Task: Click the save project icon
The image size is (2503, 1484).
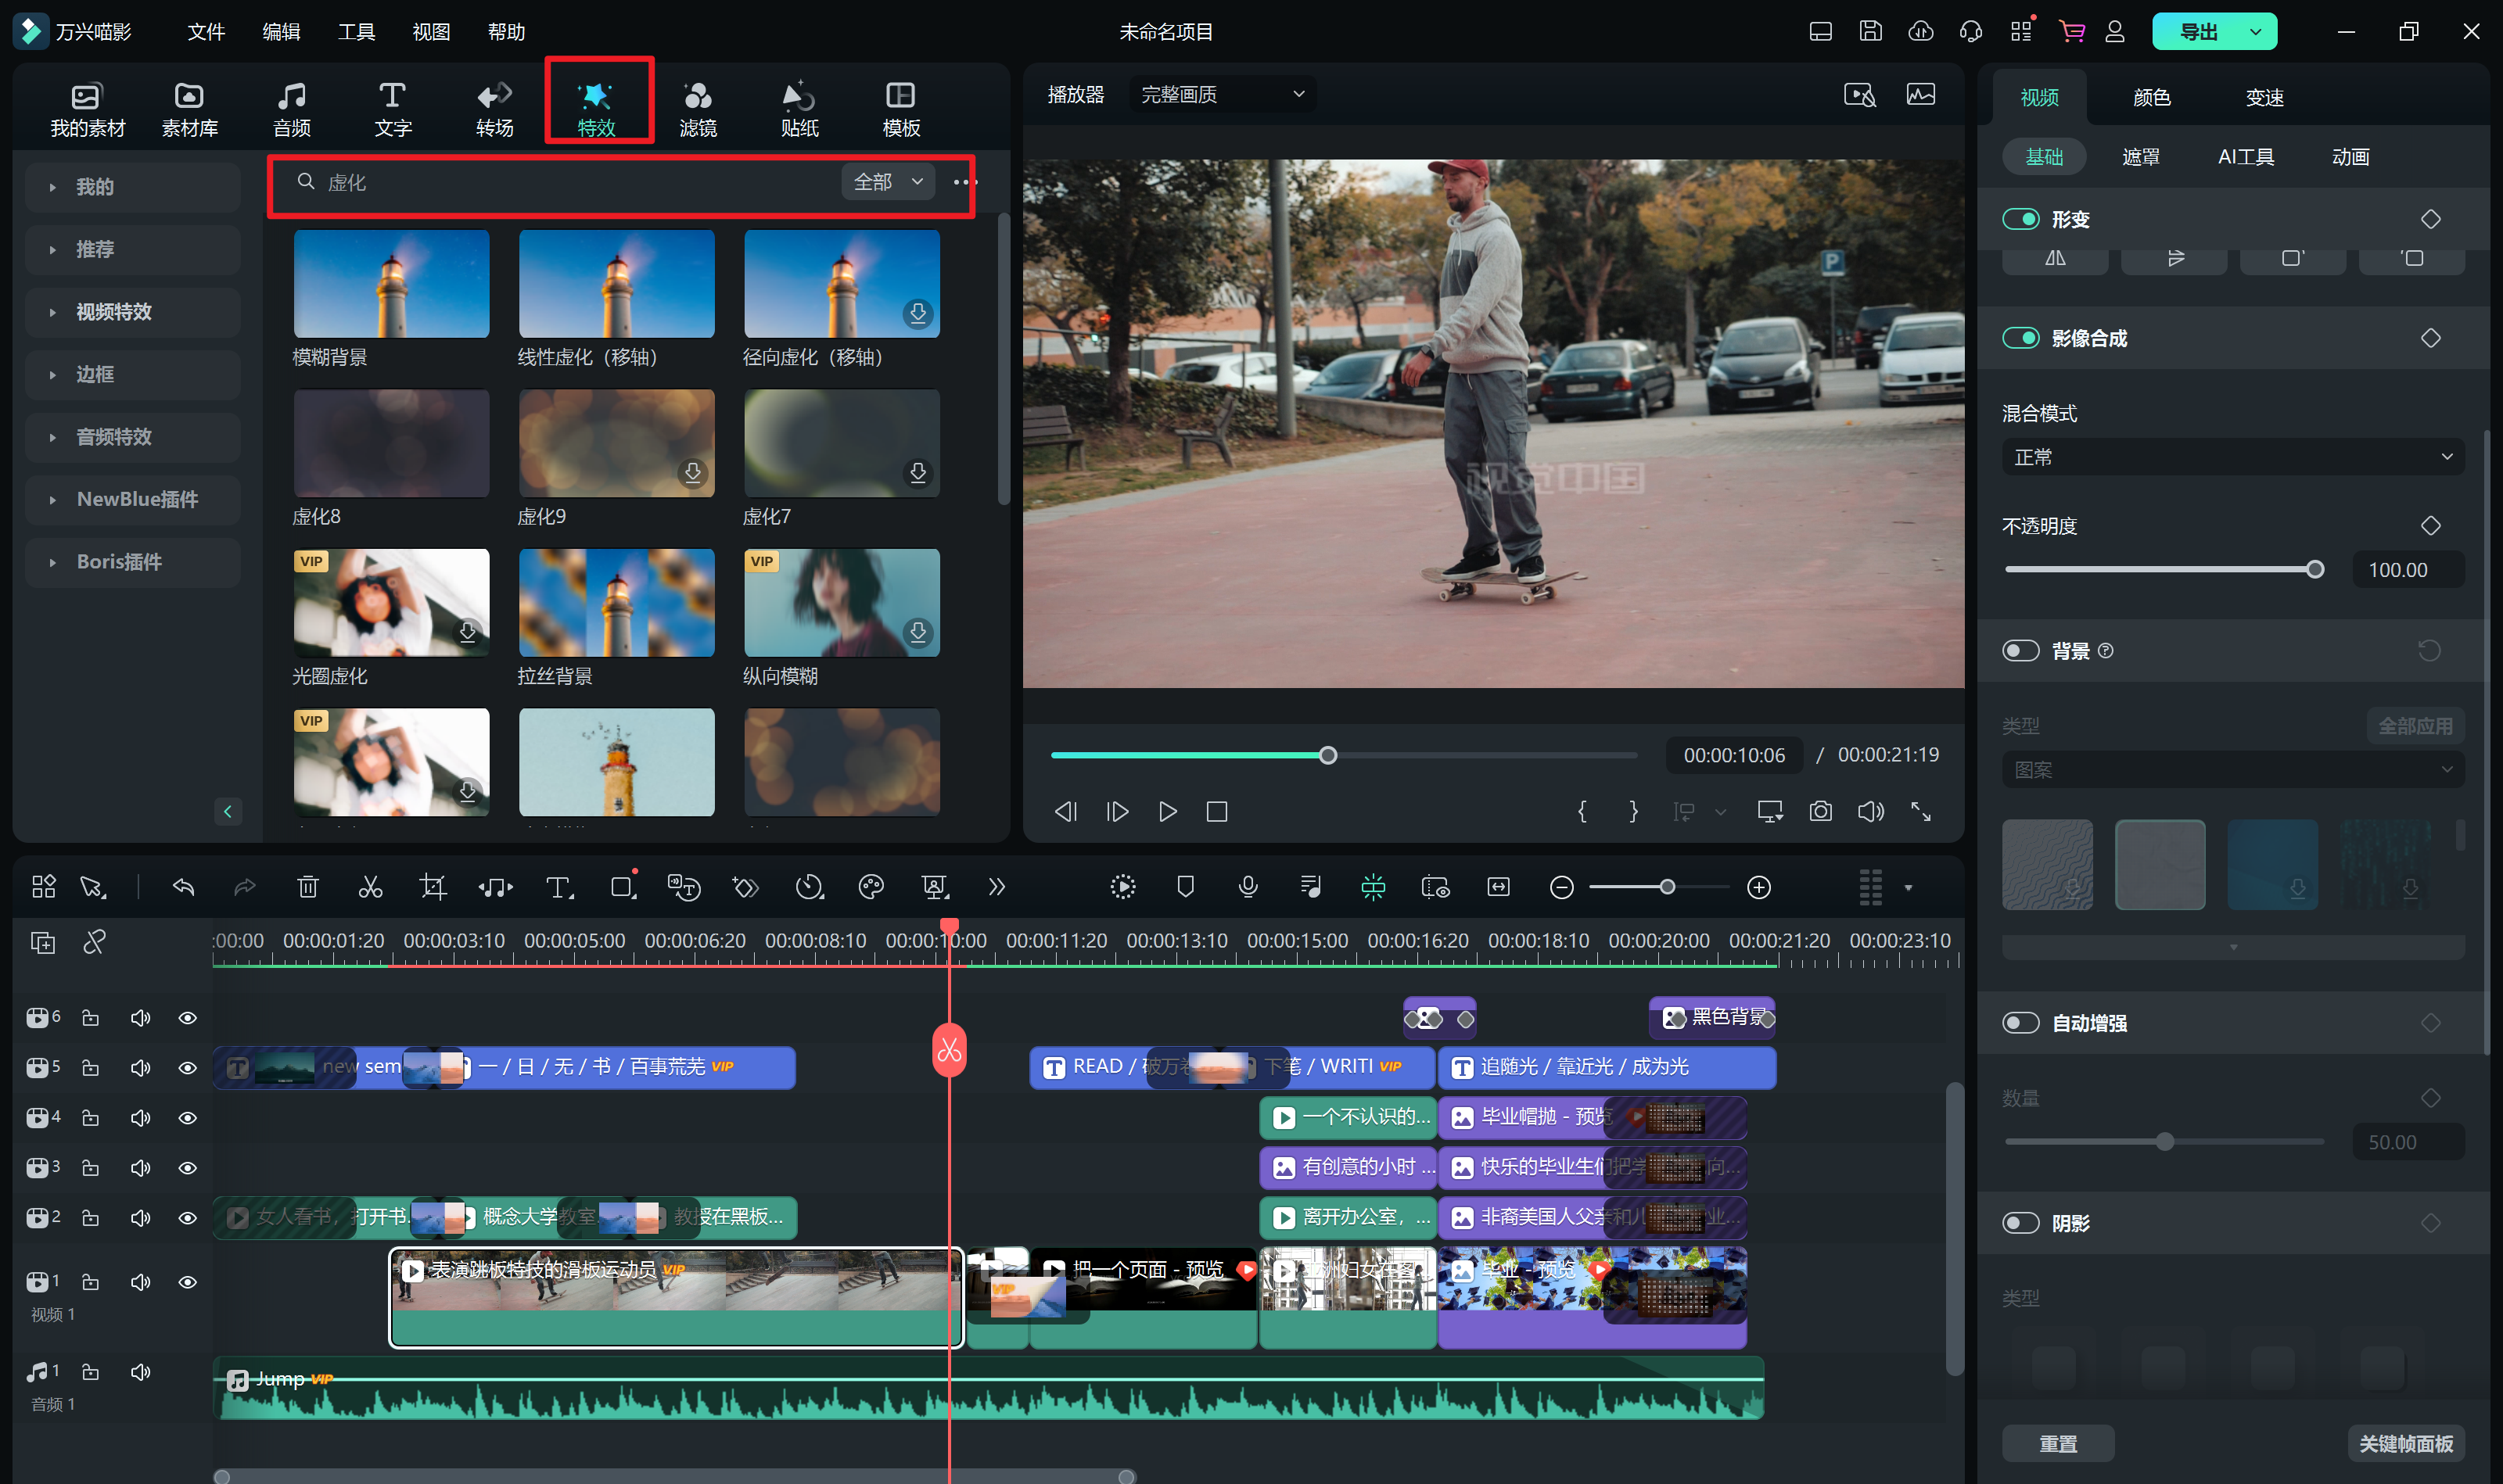Action: [x=1869, y=31]
